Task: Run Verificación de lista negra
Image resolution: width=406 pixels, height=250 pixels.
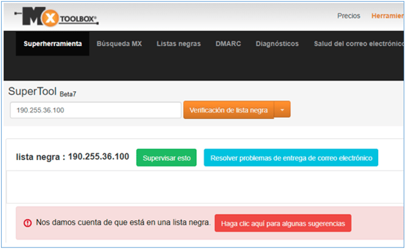Action: tap(228, 110)
